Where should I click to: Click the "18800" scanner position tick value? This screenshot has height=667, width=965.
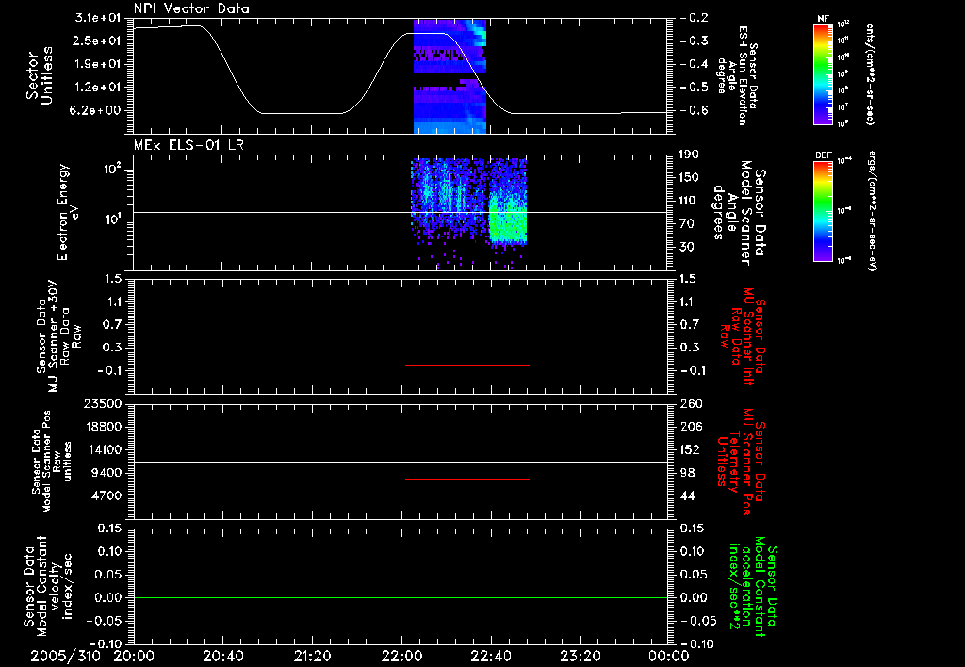tap(104, 427)
